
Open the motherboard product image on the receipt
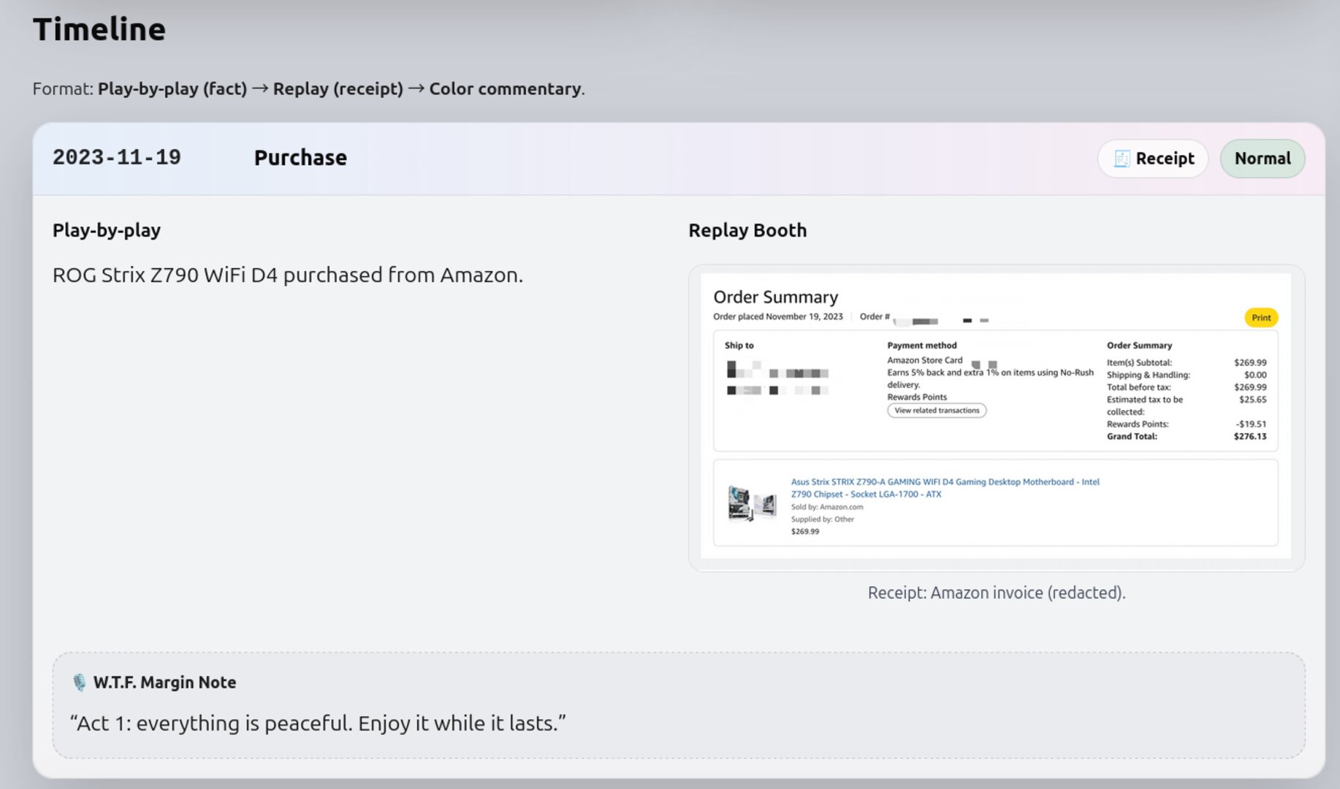[752, 501]
